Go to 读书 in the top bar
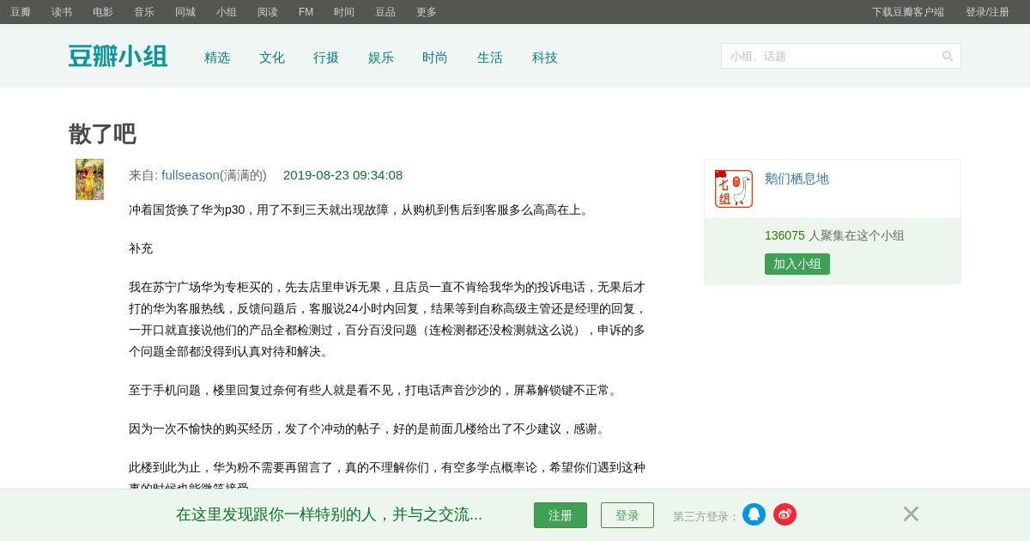The image size is (1030, 541). (62, 12)
